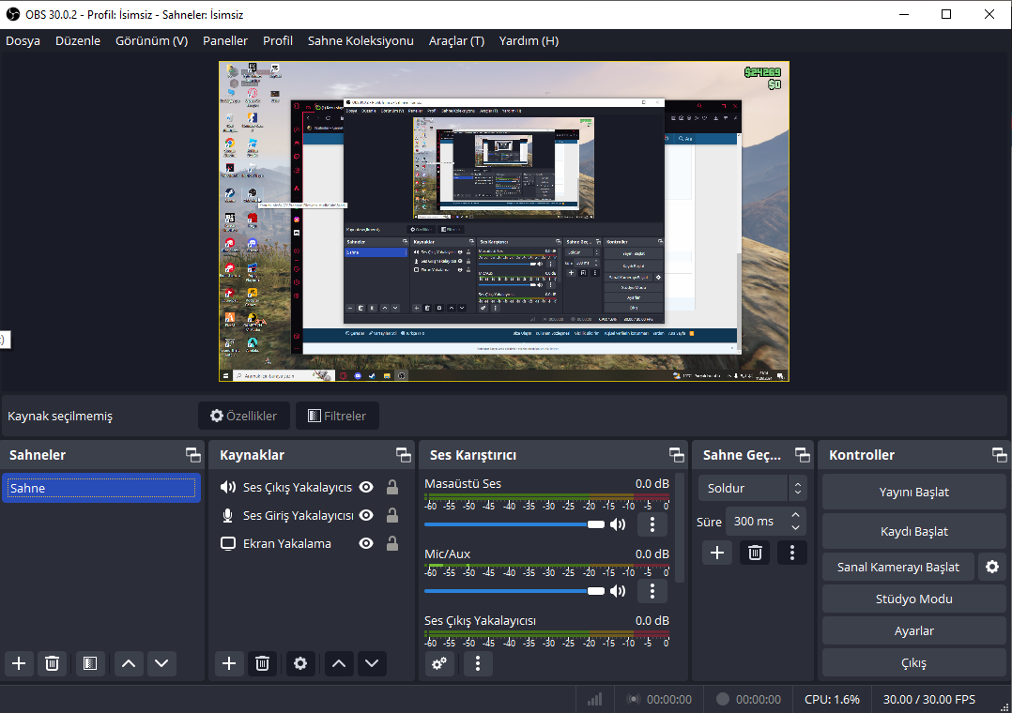Click Yayını Başlat to start streaming

pyautogui.click(x=914, y=492)
